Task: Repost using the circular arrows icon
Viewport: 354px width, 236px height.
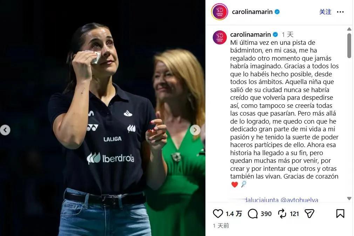Action: [x=282, y=214]
